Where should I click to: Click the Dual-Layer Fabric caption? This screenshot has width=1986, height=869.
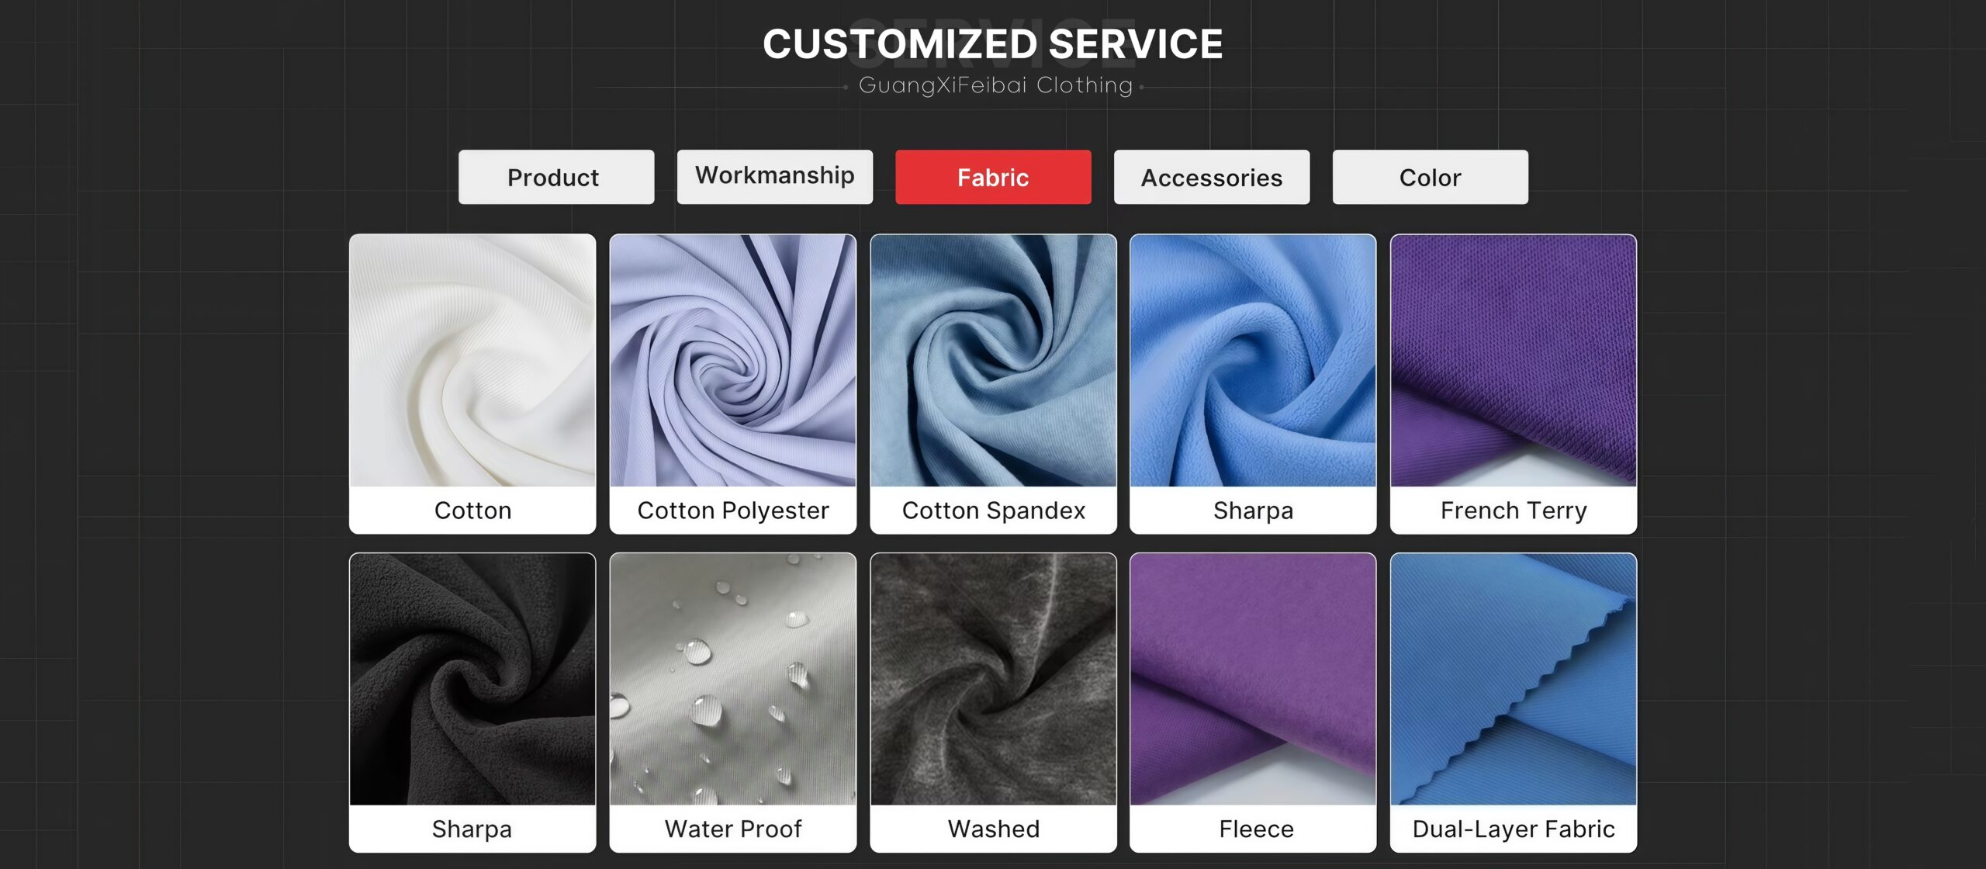tap(1514, 829)
